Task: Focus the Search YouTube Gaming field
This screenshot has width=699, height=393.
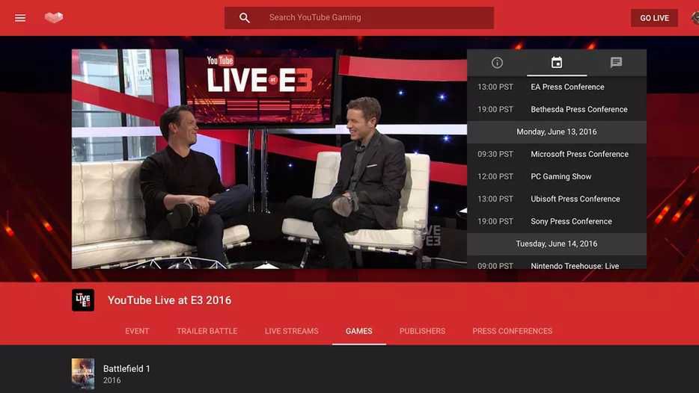Action: click(x=359, y=18)
